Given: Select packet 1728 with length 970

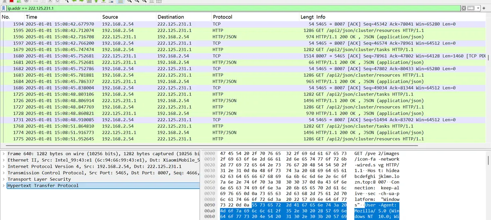Looking at the screenshot, I should coord(243,113).
